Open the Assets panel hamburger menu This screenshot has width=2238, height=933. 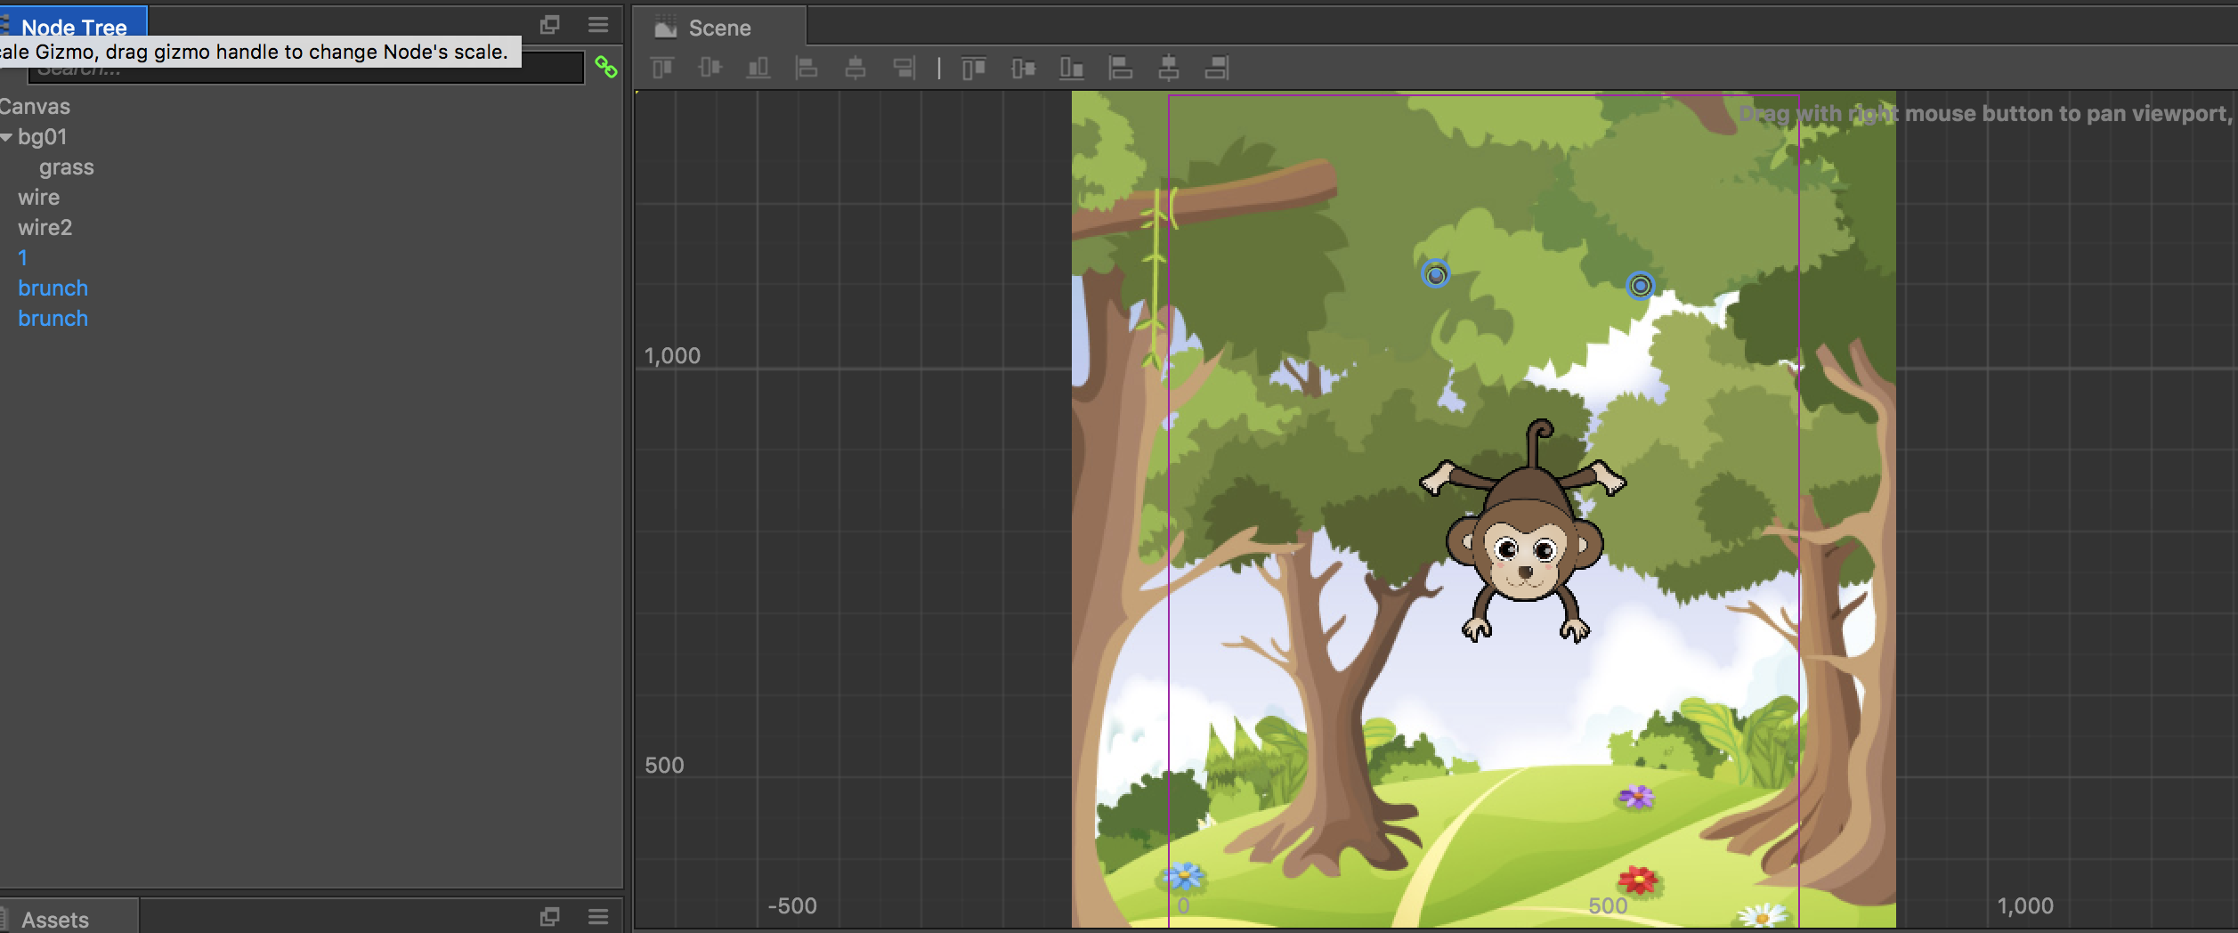(598, 916)
